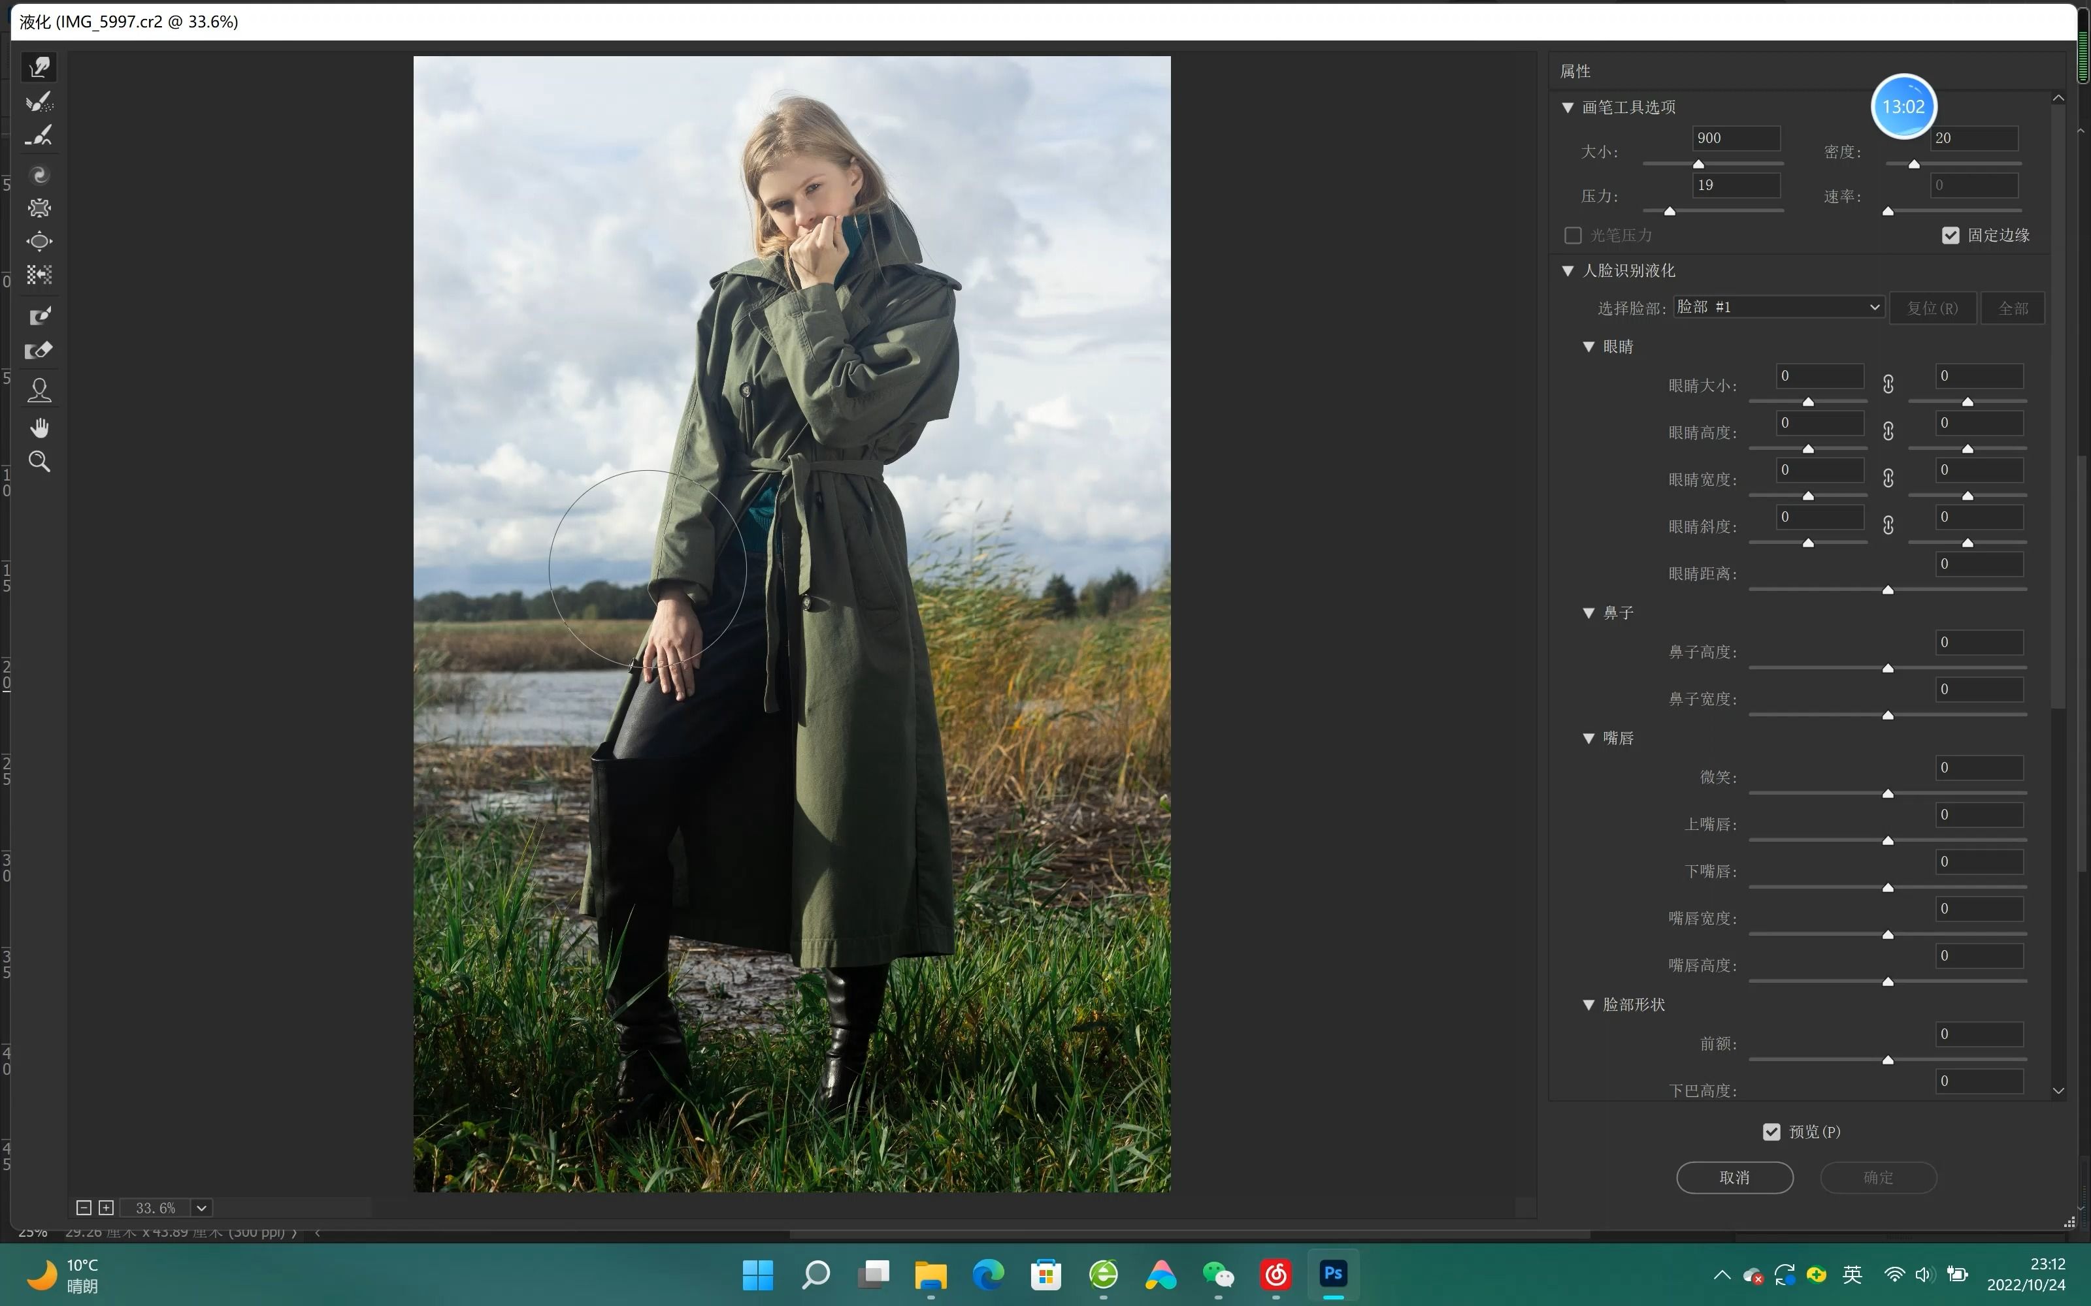Select the Pucker tool
The width and height of the screenshot is (2091, 1306).
click(x=39, y=208)
